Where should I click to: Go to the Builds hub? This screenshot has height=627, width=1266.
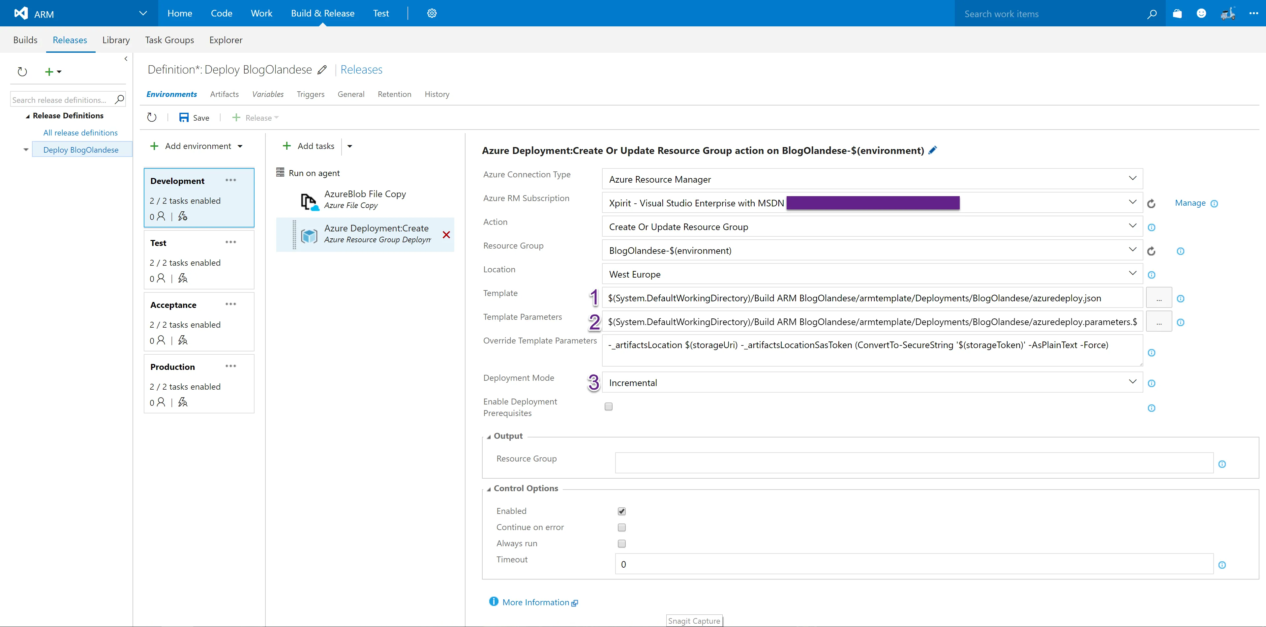(x=25, y=40)
